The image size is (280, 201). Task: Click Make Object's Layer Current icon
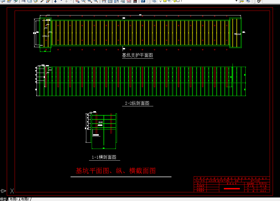[x=241, y=1]
